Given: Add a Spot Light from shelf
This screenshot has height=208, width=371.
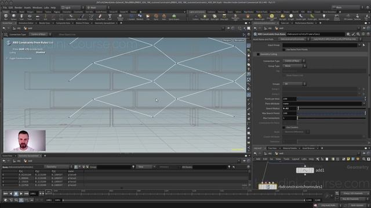Looking at the screenshot, I should tap(214, 17).
